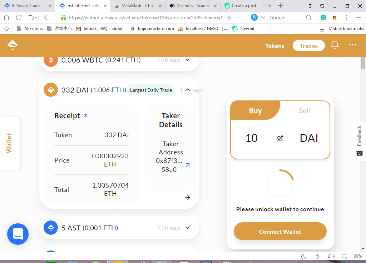Click the previous page chevron icon
366x263 pixels.
(x=46, y=18)
